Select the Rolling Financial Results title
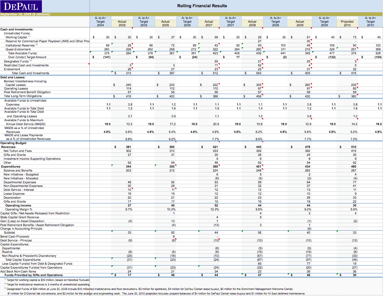 [x=202, y=6]
